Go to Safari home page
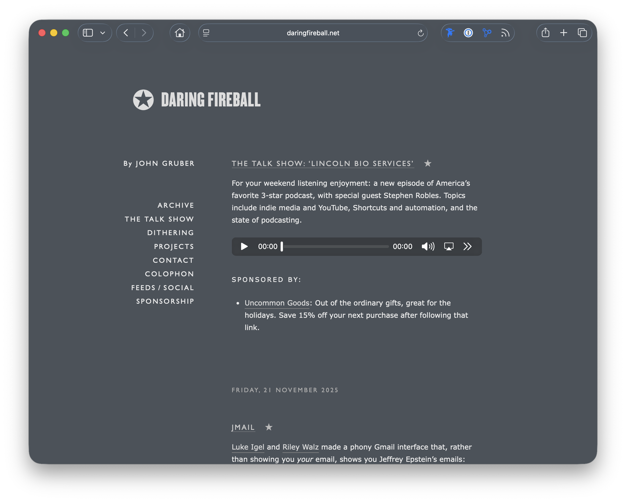The width and height of the screenshot is (626, 502). click(179, 33)
